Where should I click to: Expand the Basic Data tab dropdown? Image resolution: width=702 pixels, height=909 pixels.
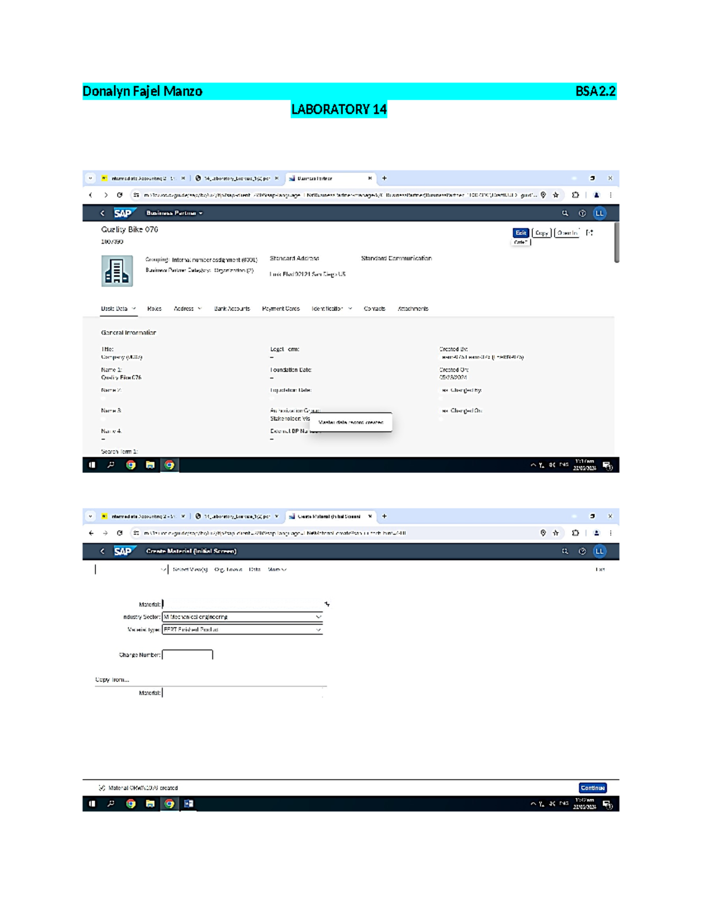point(135,308)
